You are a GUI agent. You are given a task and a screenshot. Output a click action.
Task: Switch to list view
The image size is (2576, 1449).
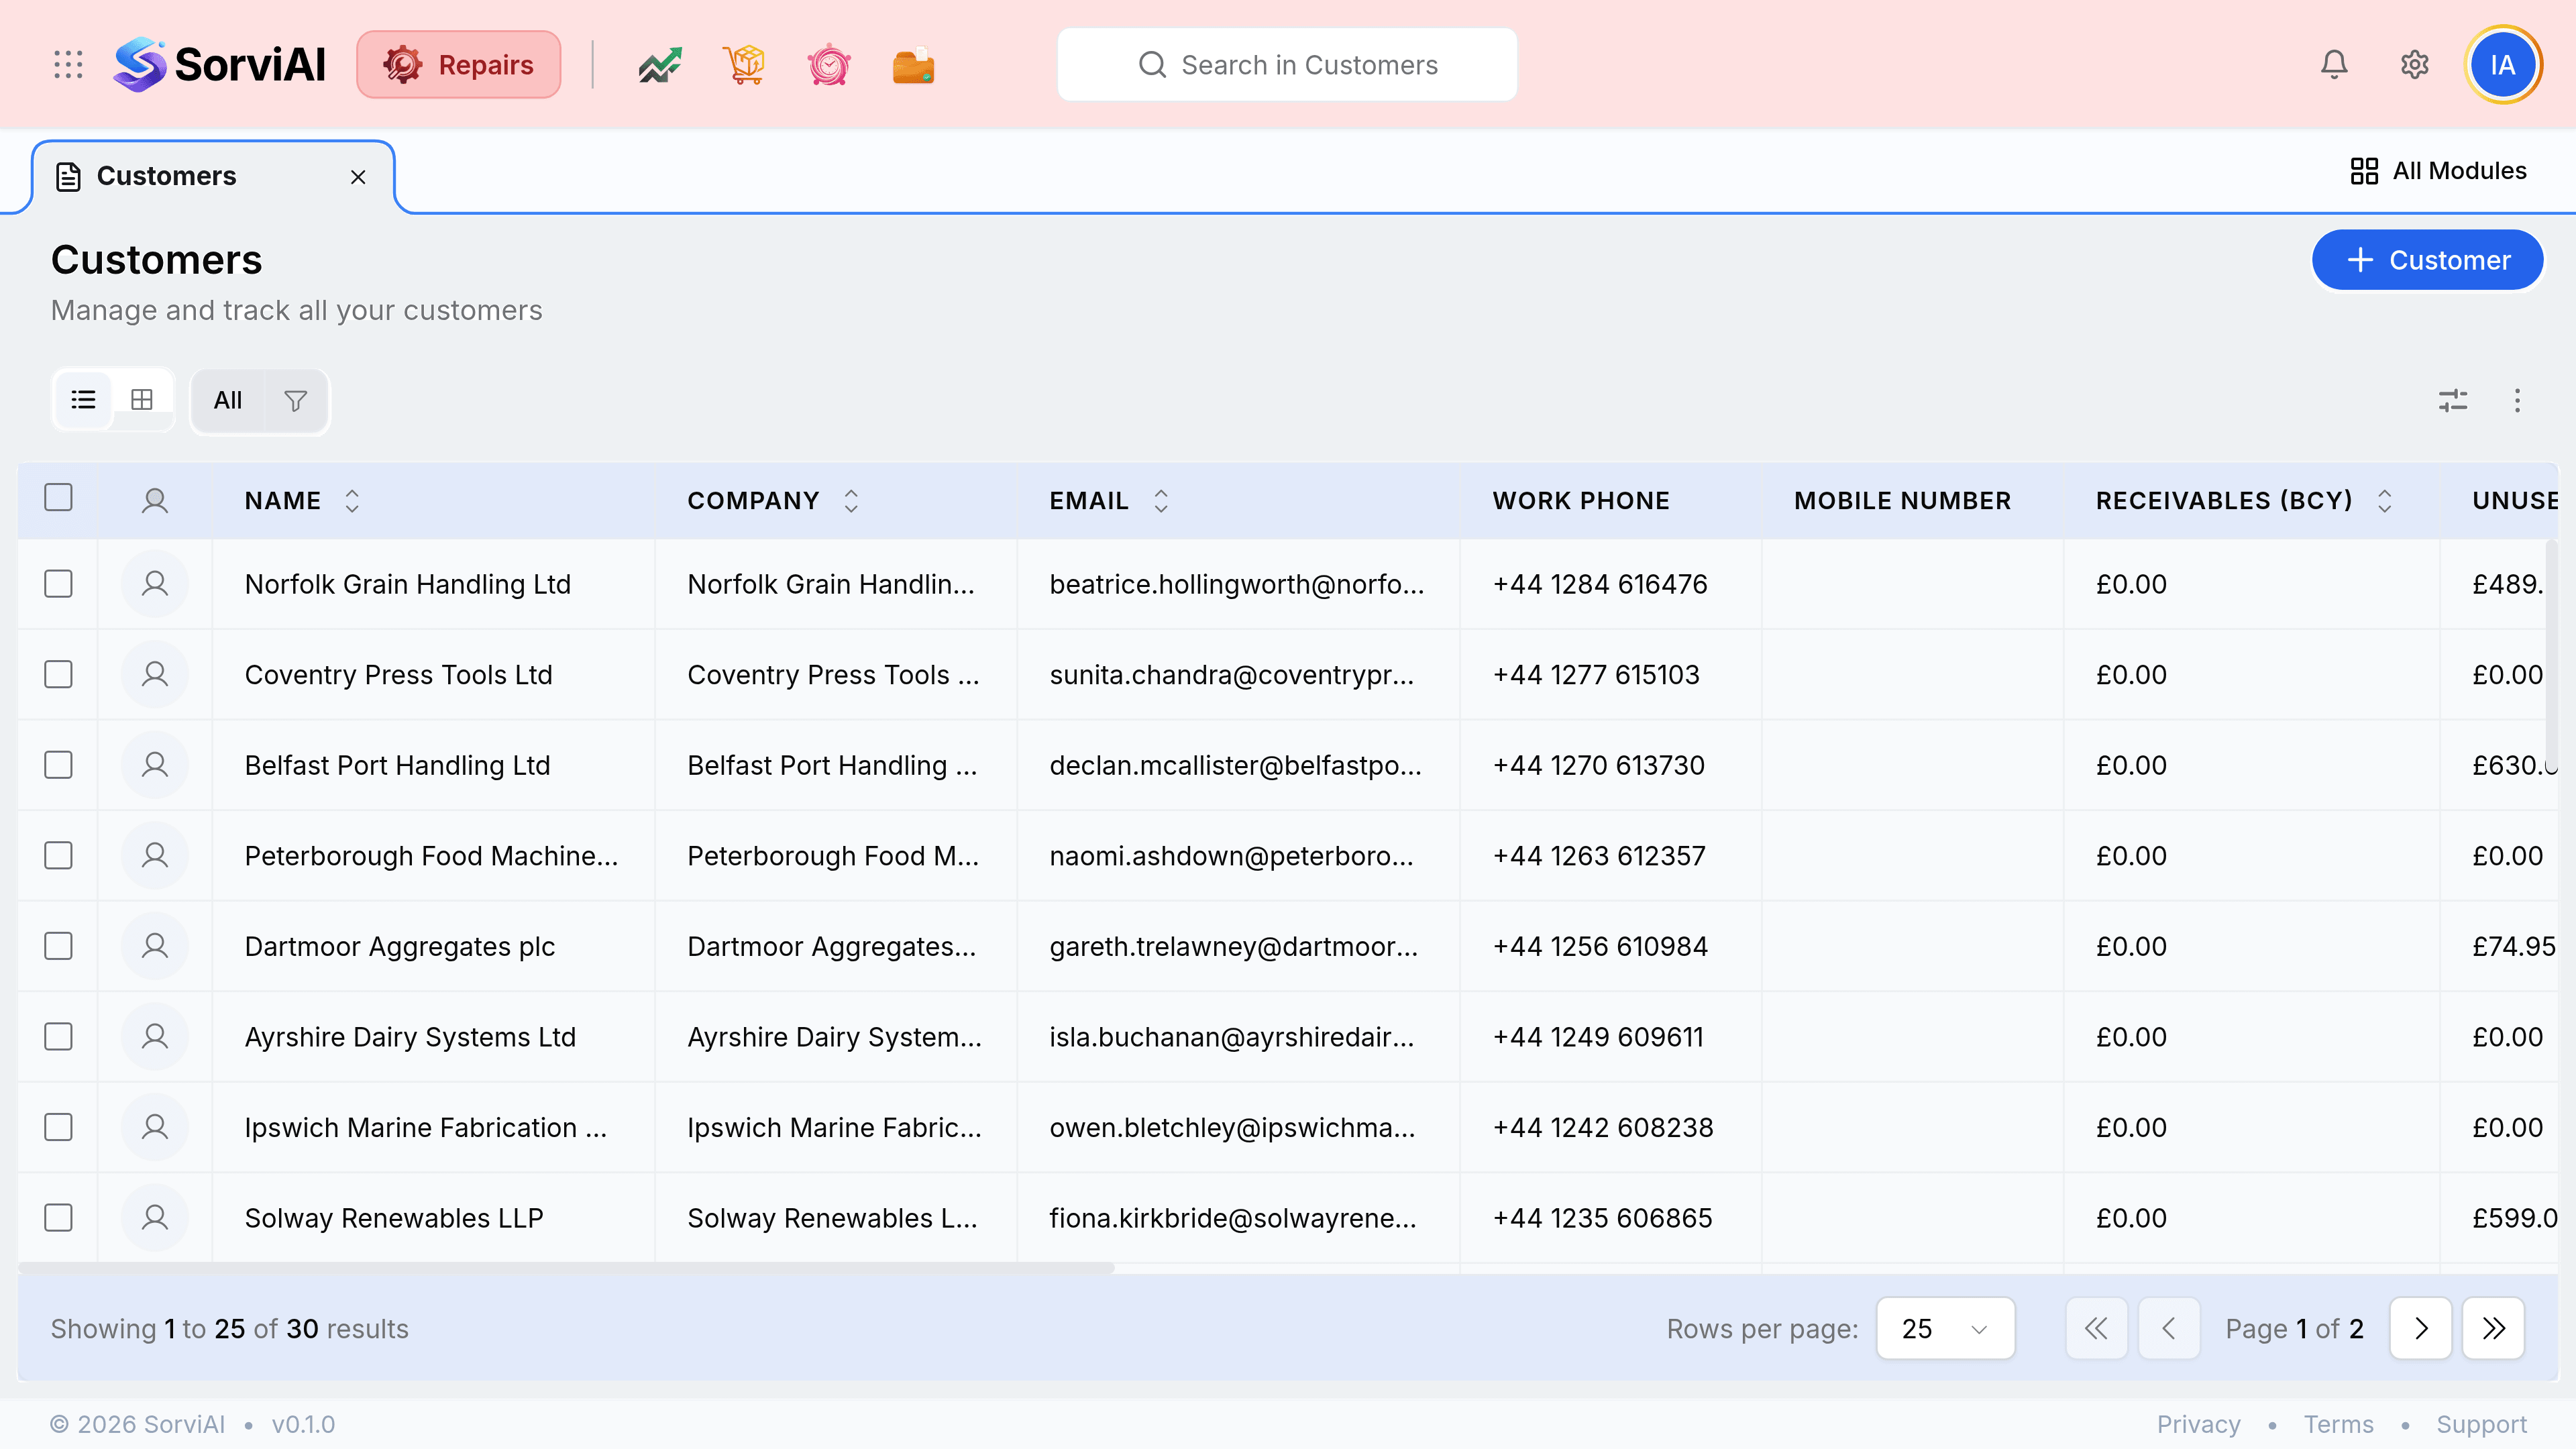coord(84,400)
